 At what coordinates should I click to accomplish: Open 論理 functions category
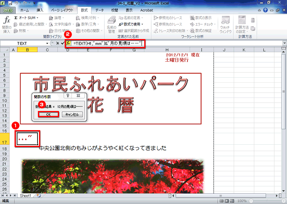pyautogui.click(x=56, y=18)
